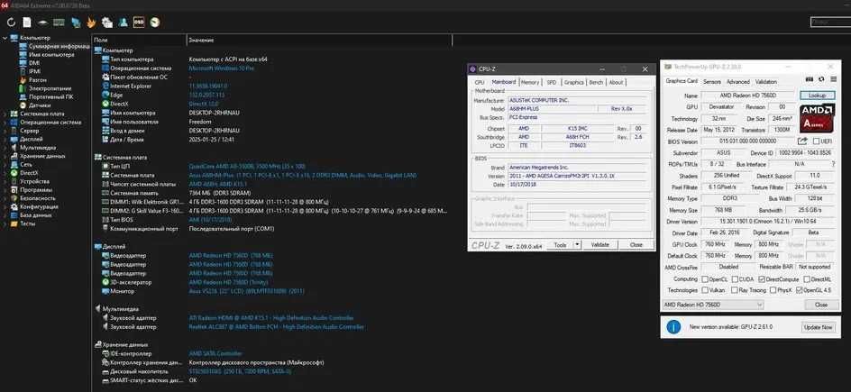Toggle the CUDA checkbox
851x392 pixels.
point(733,279)
